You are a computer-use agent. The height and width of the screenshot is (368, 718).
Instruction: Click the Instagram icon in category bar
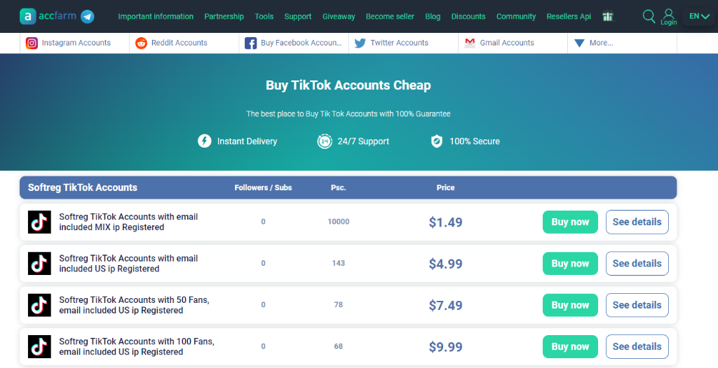coord(32,43)
